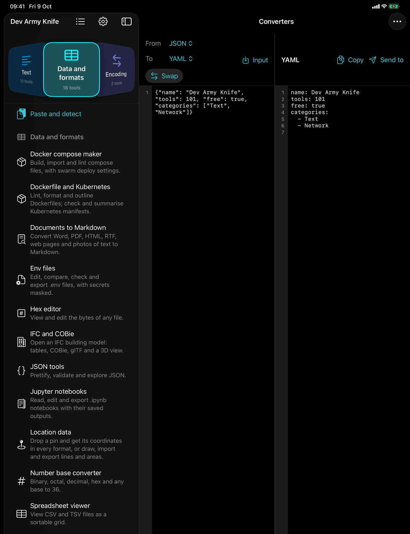Click the JSON tools braces icon
Viewport: 410px width, 534px height.
pos(21,371)
